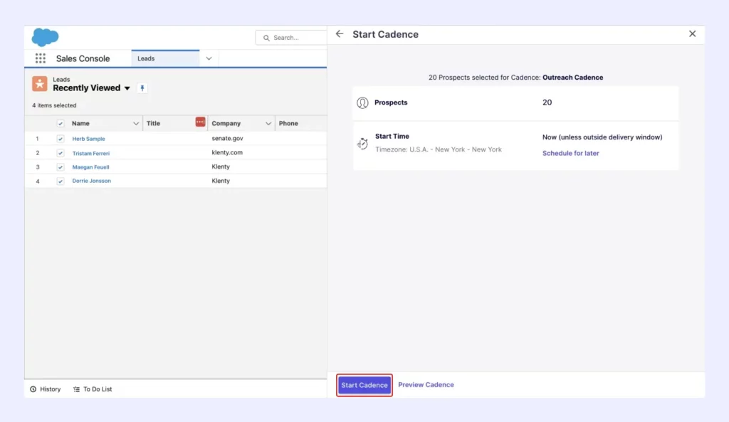Click the Start Cadence button

pos(364,385)
